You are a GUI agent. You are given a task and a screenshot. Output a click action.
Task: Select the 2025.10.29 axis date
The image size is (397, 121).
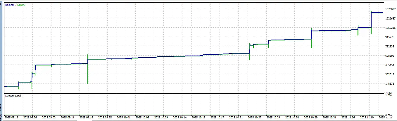310,118
